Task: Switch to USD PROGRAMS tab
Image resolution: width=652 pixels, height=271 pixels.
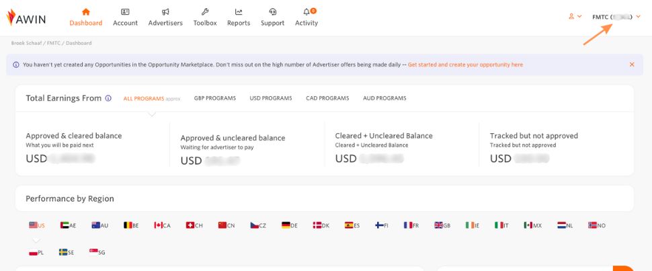Action: click(271, 98)
